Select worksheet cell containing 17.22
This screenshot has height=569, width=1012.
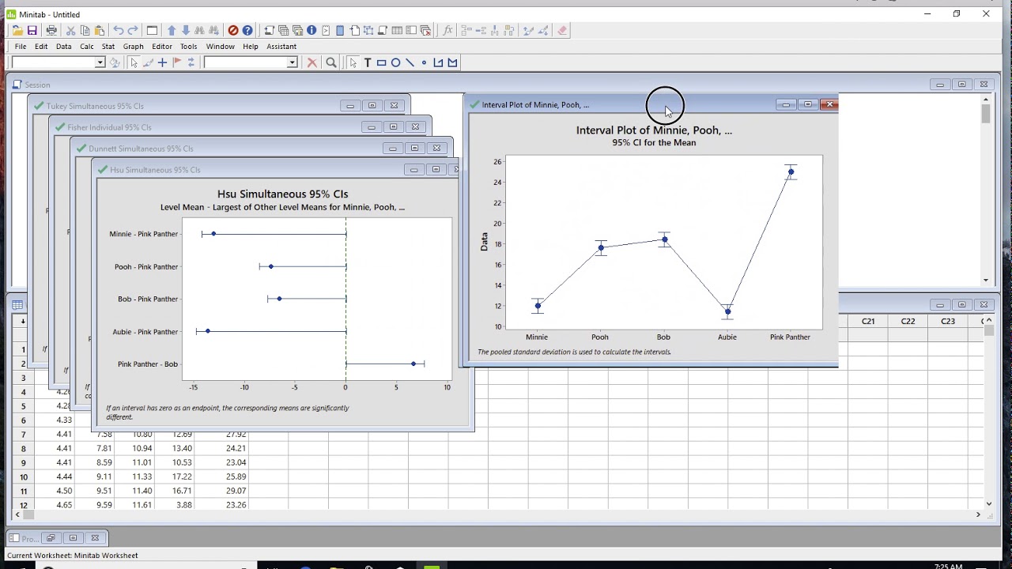tap(176, 477)
